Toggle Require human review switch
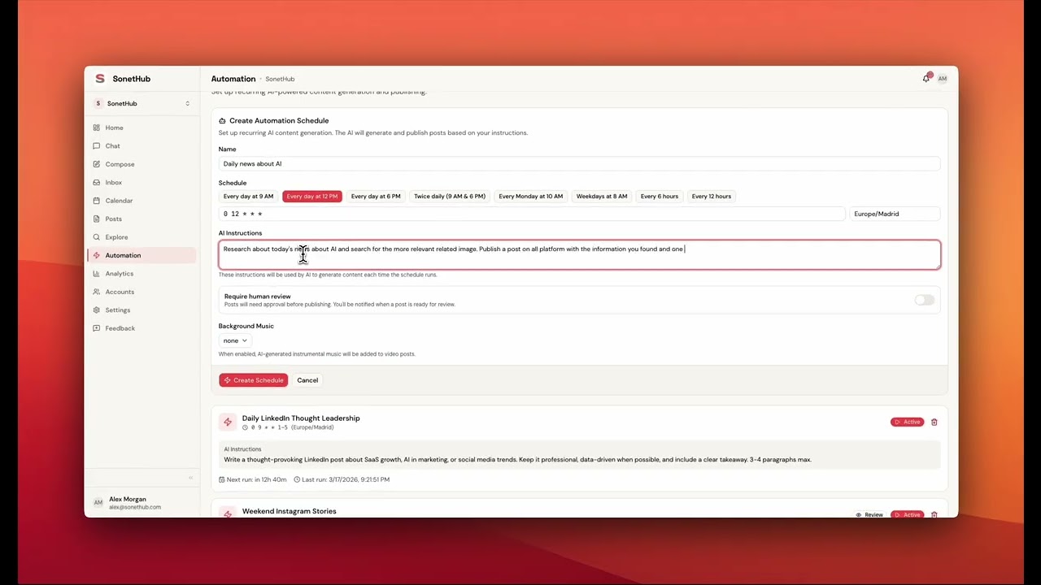 click(925, 300)
